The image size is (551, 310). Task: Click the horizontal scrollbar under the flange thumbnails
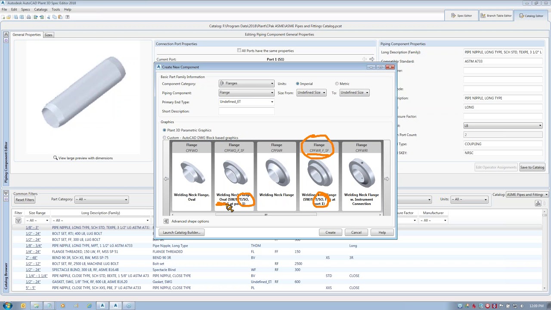tap(266, 214)
